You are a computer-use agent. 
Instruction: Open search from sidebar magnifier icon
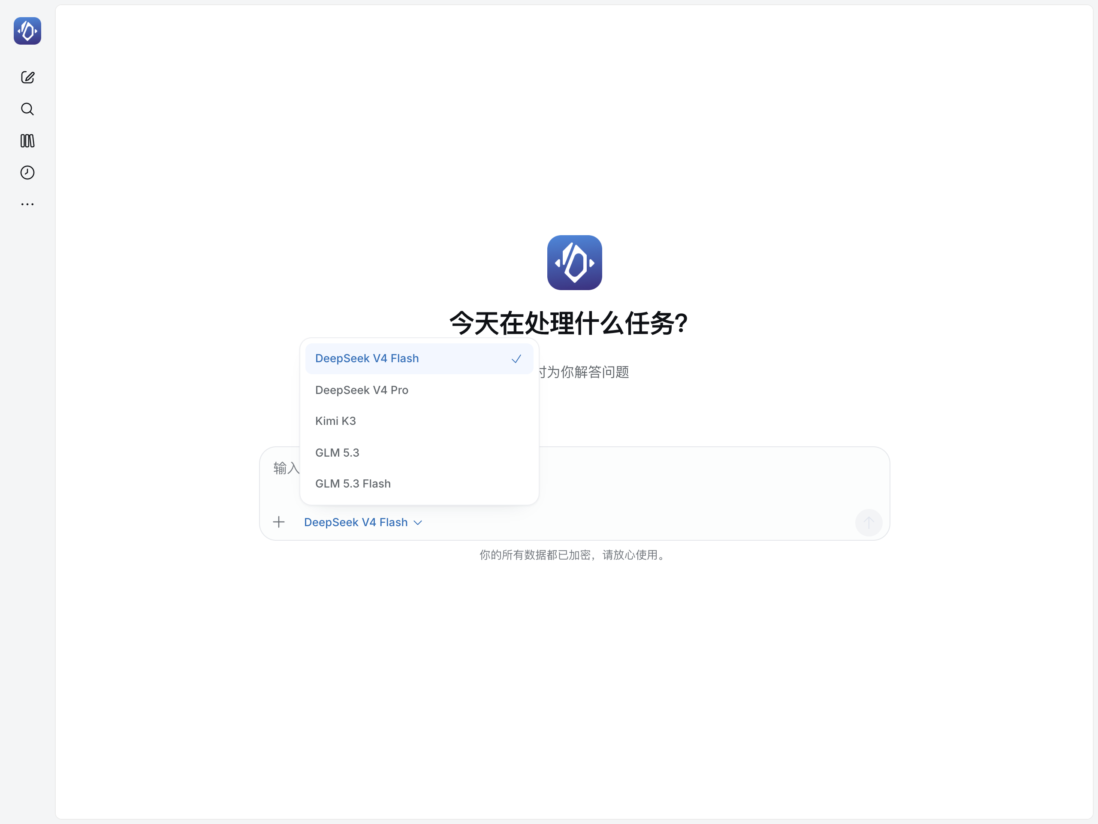pos(27,109)
